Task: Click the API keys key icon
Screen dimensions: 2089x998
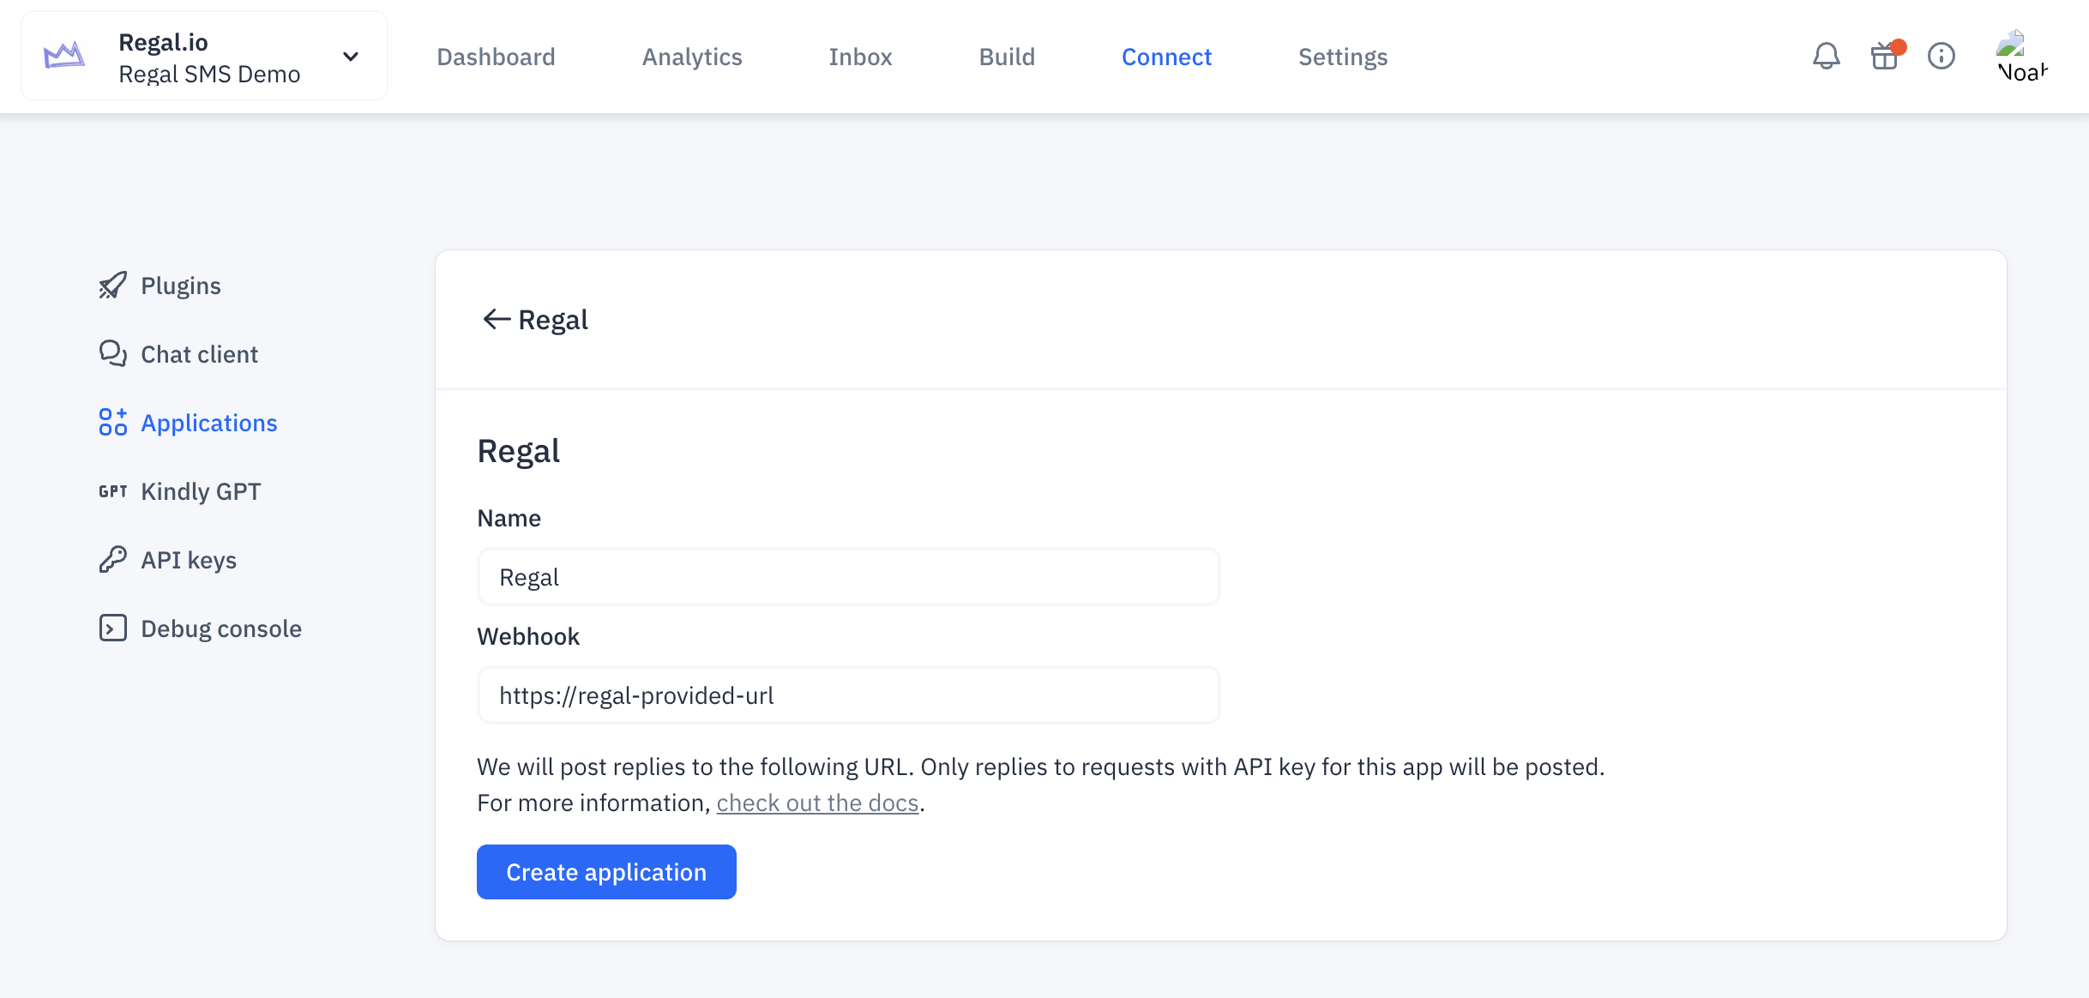Action: pyautogui.click(x=112, y=560)
